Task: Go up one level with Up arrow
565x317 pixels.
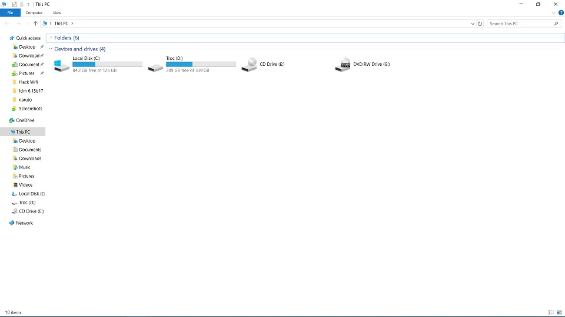Action: click(35, 23)
